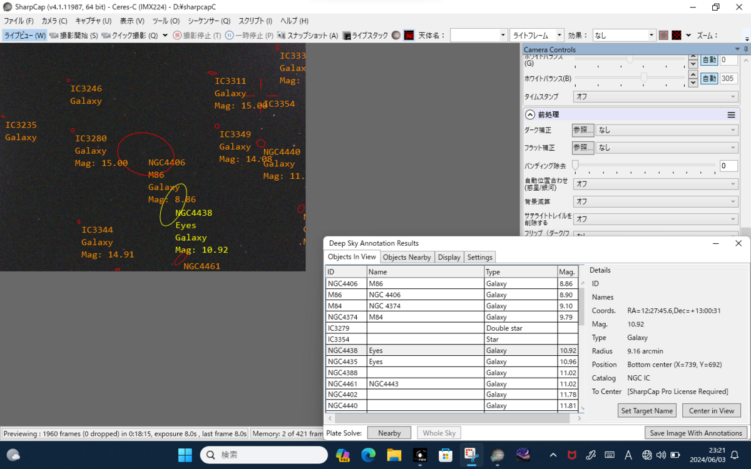Click the バンディング除去 slider handle
The width and height of the screenshot is (751, 469).
tap(575, 165)
